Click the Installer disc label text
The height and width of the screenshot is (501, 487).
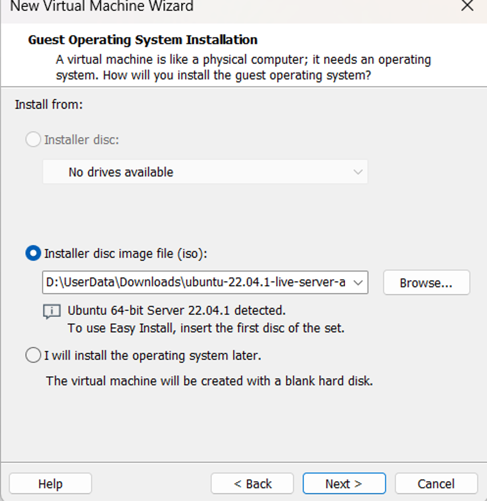(x=82, y=140)
